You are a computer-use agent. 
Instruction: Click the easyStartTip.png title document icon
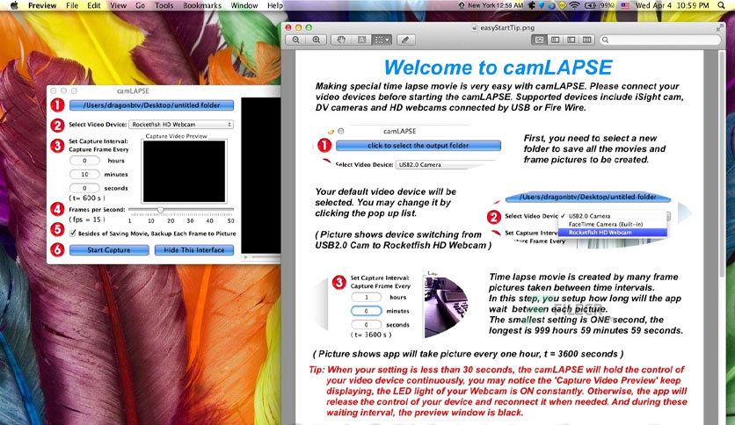click(476, 27)
